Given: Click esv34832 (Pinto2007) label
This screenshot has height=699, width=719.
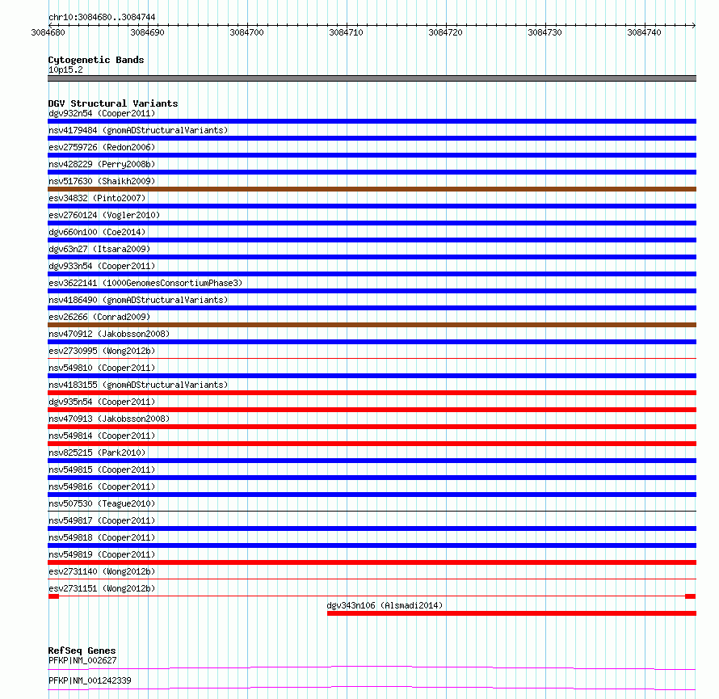Looking at the screenshot, I should point(97,198).
